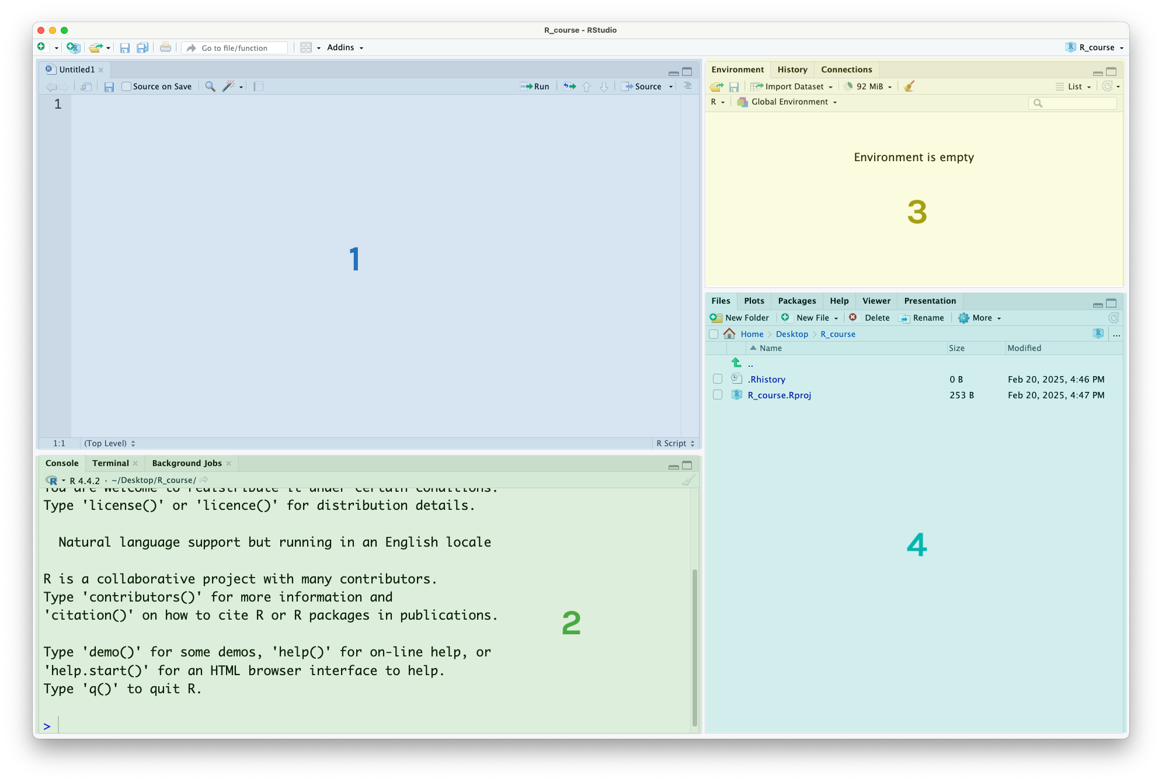
Task: Go to parent directory up arrow
Action: (737, 363)
